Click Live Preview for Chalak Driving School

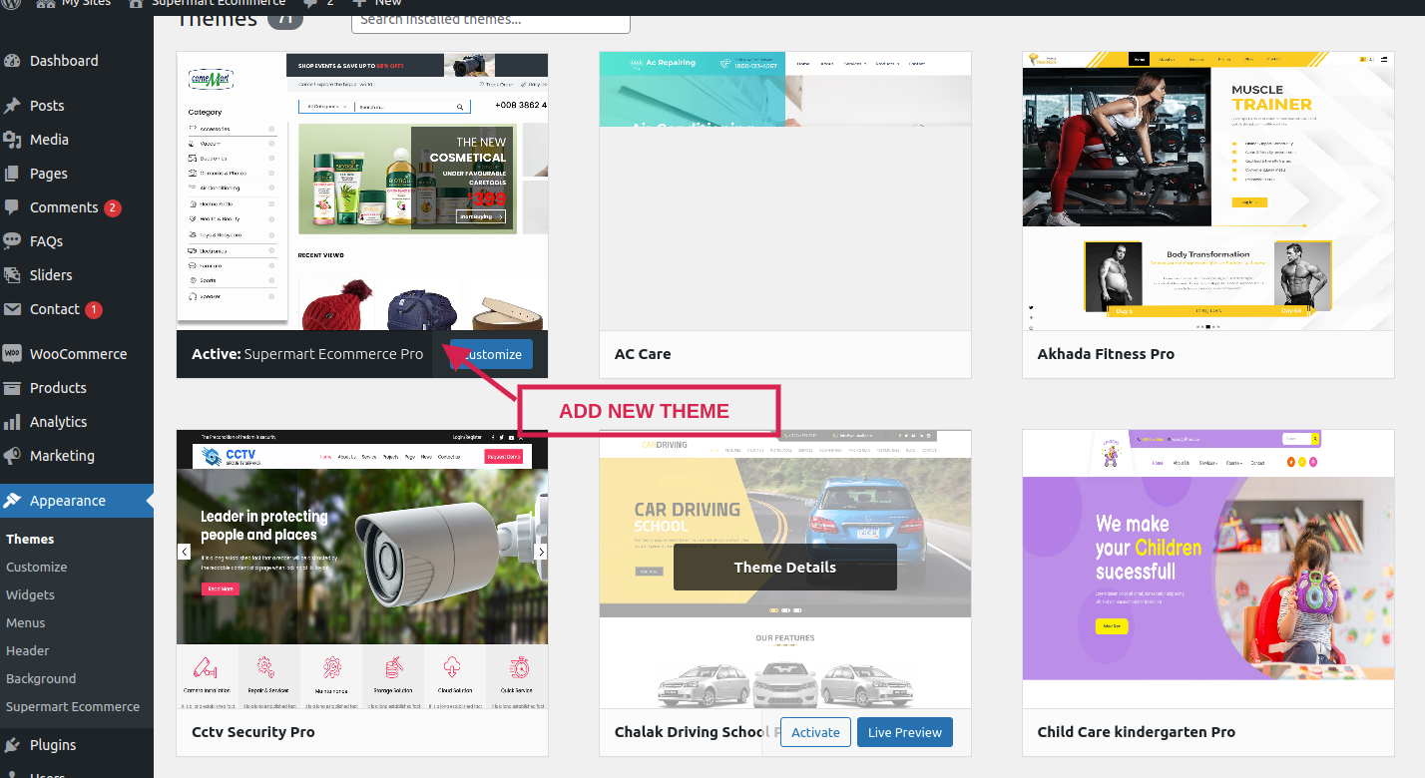905,732
